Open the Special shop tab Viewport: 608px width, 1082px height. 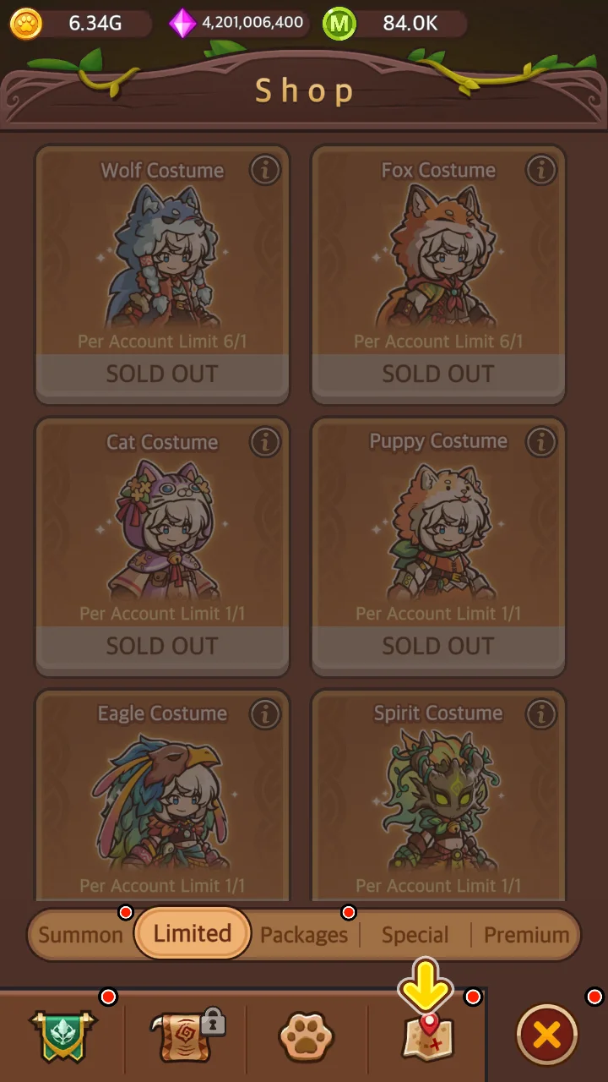pos(415,935)
